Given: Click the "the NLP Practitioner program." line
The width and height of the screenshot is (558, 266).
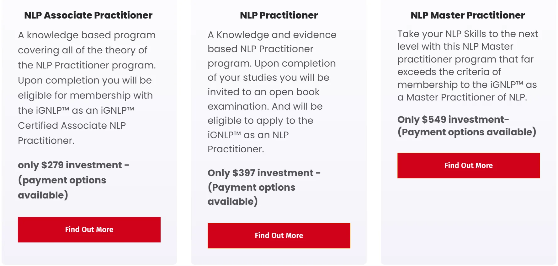Looking at the screenshot, I should tap(87, 65).
